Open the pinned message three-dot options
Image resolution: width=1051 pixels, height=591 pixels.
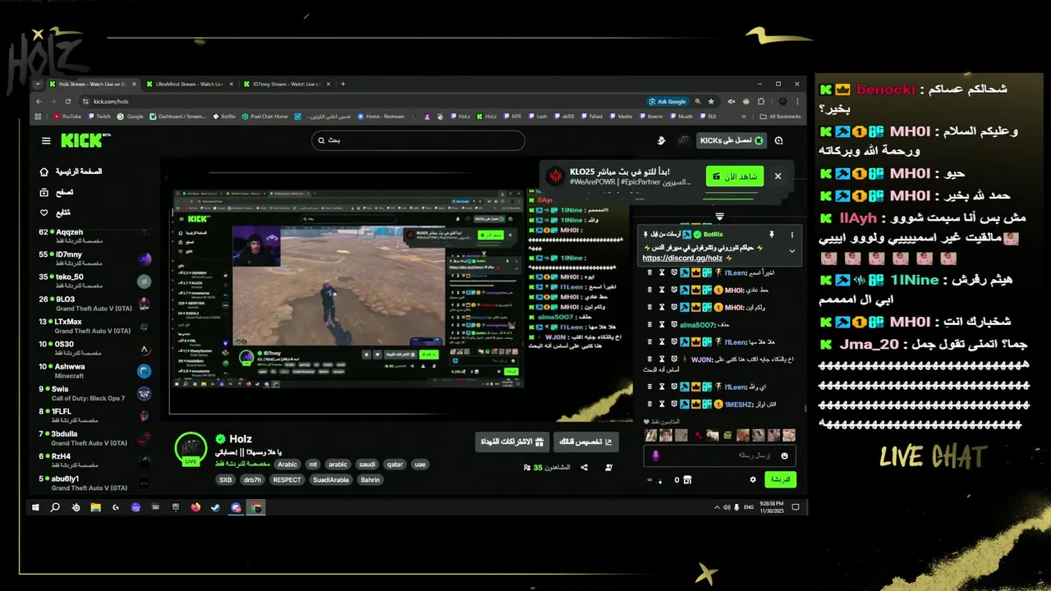click(x=792, y=235)
